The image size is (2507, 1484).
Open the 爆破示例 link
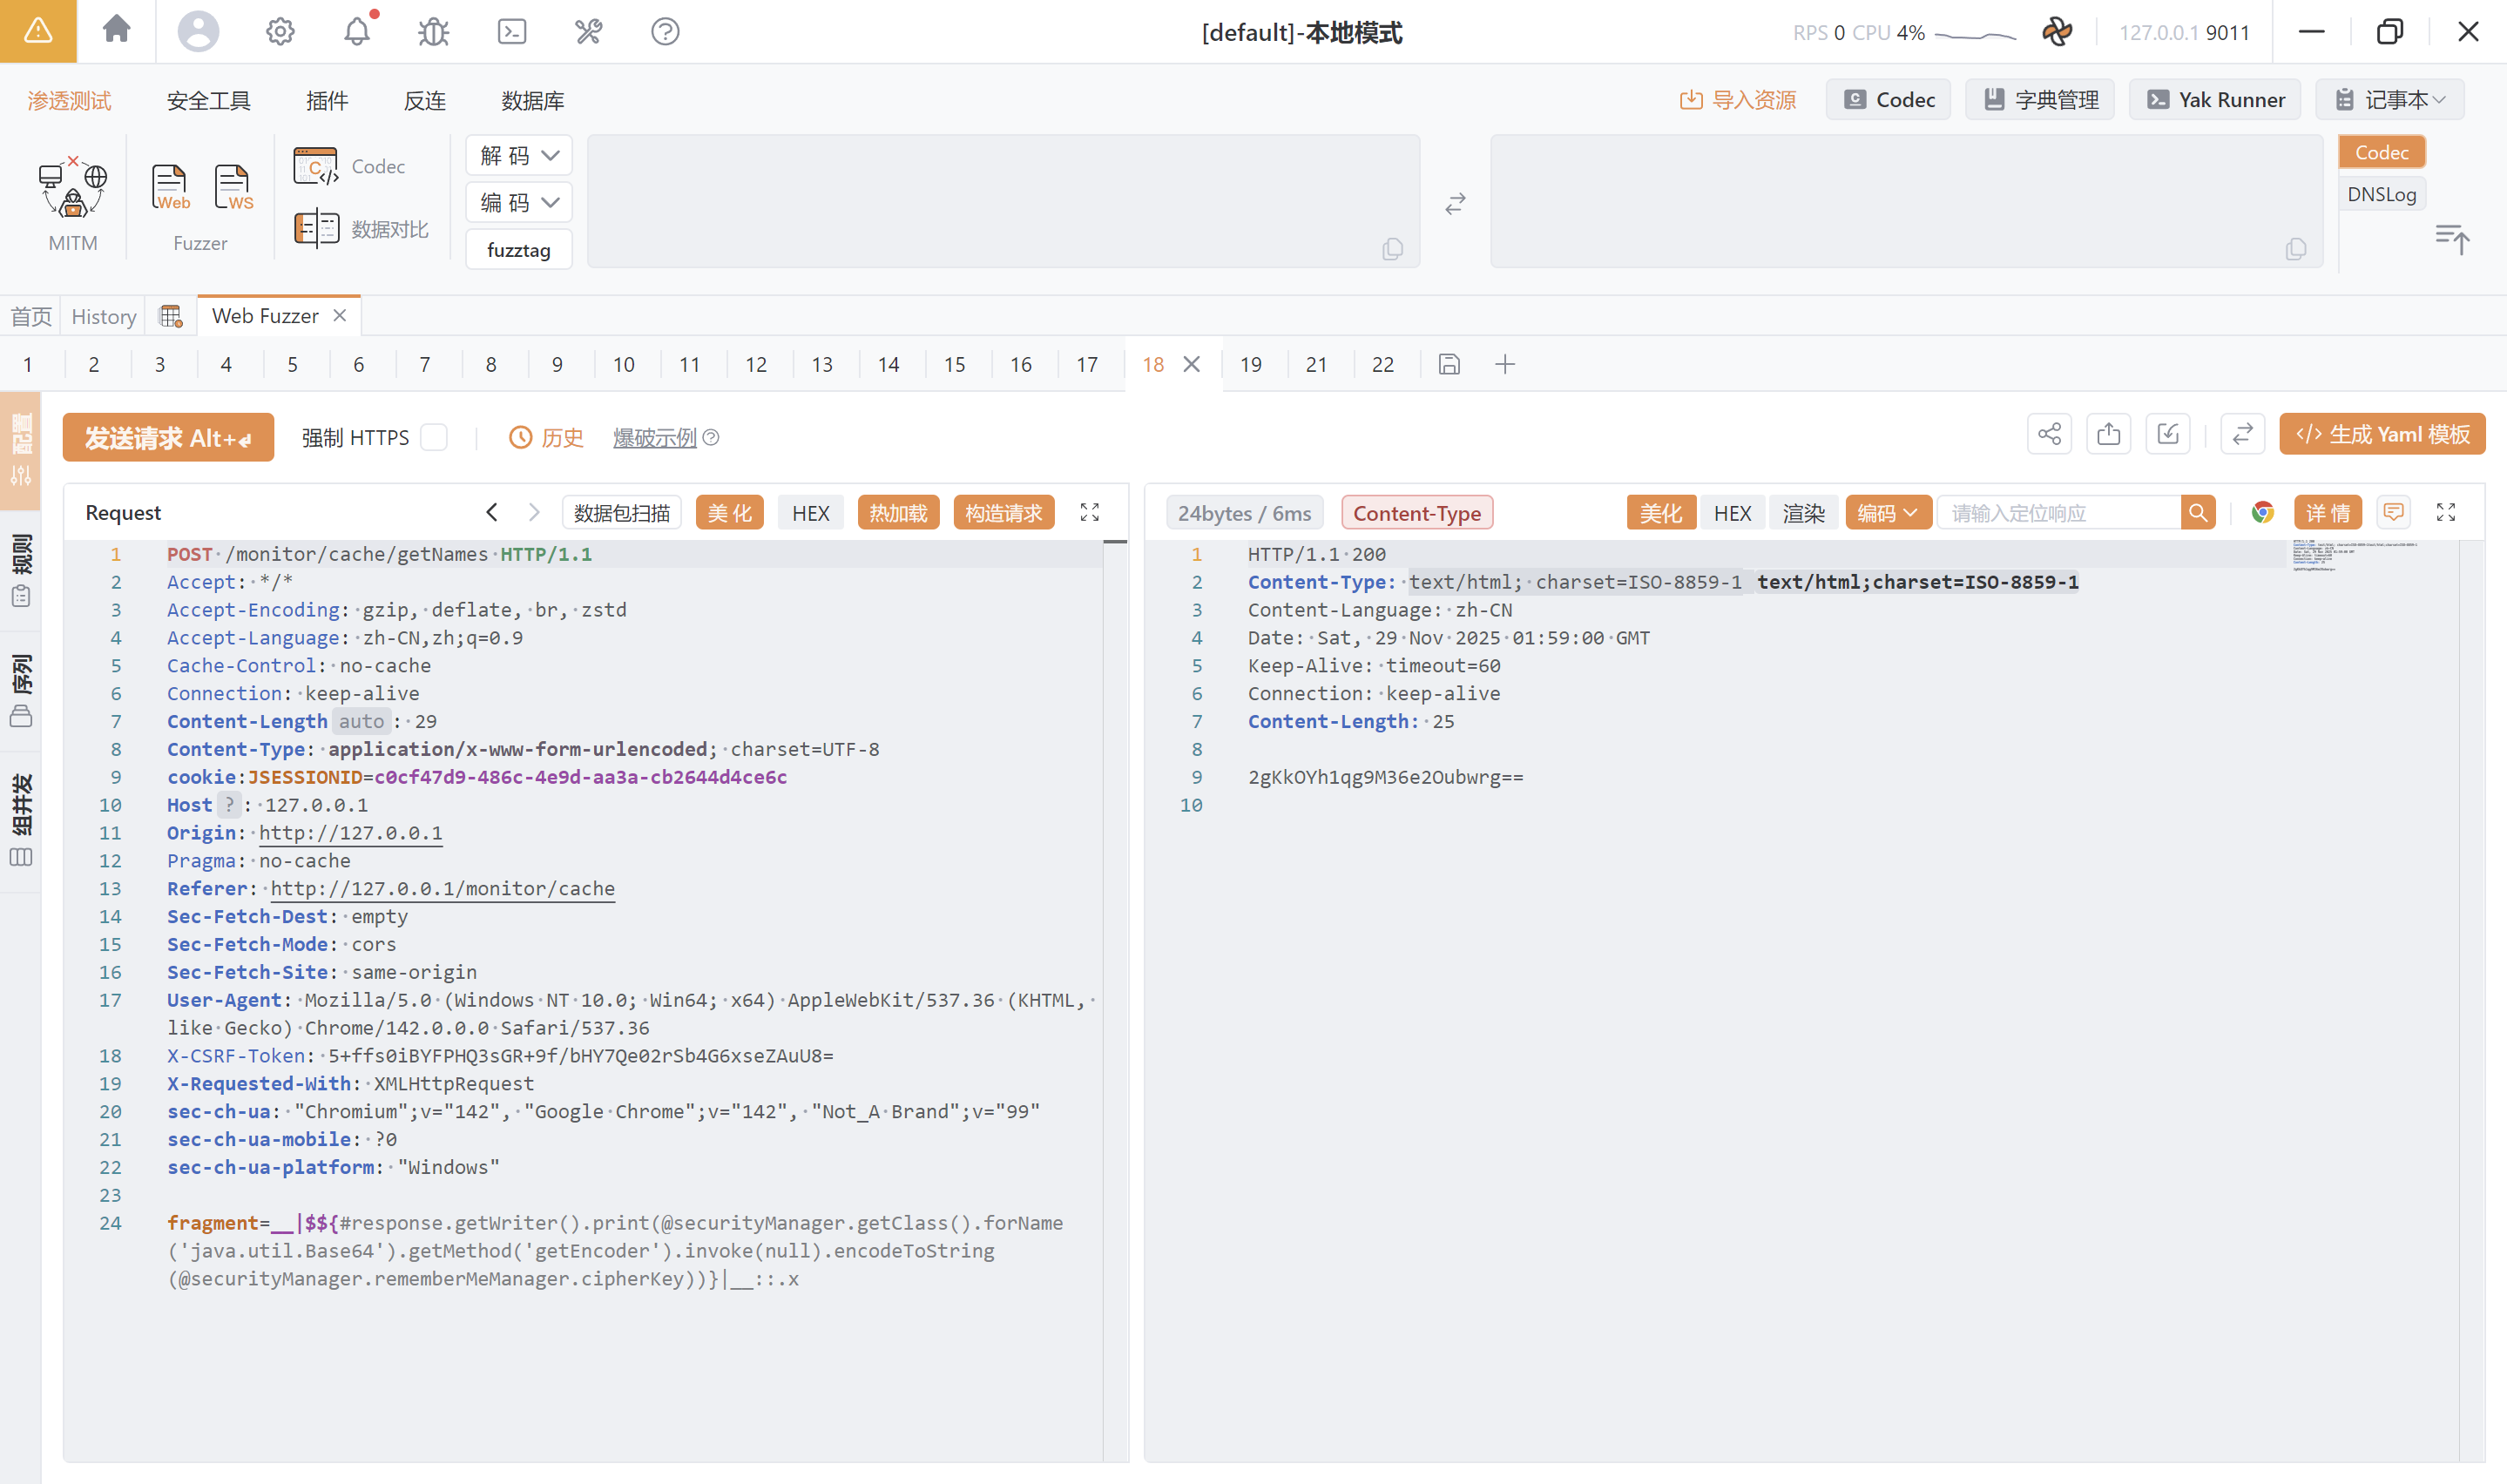tap(654, 438)
